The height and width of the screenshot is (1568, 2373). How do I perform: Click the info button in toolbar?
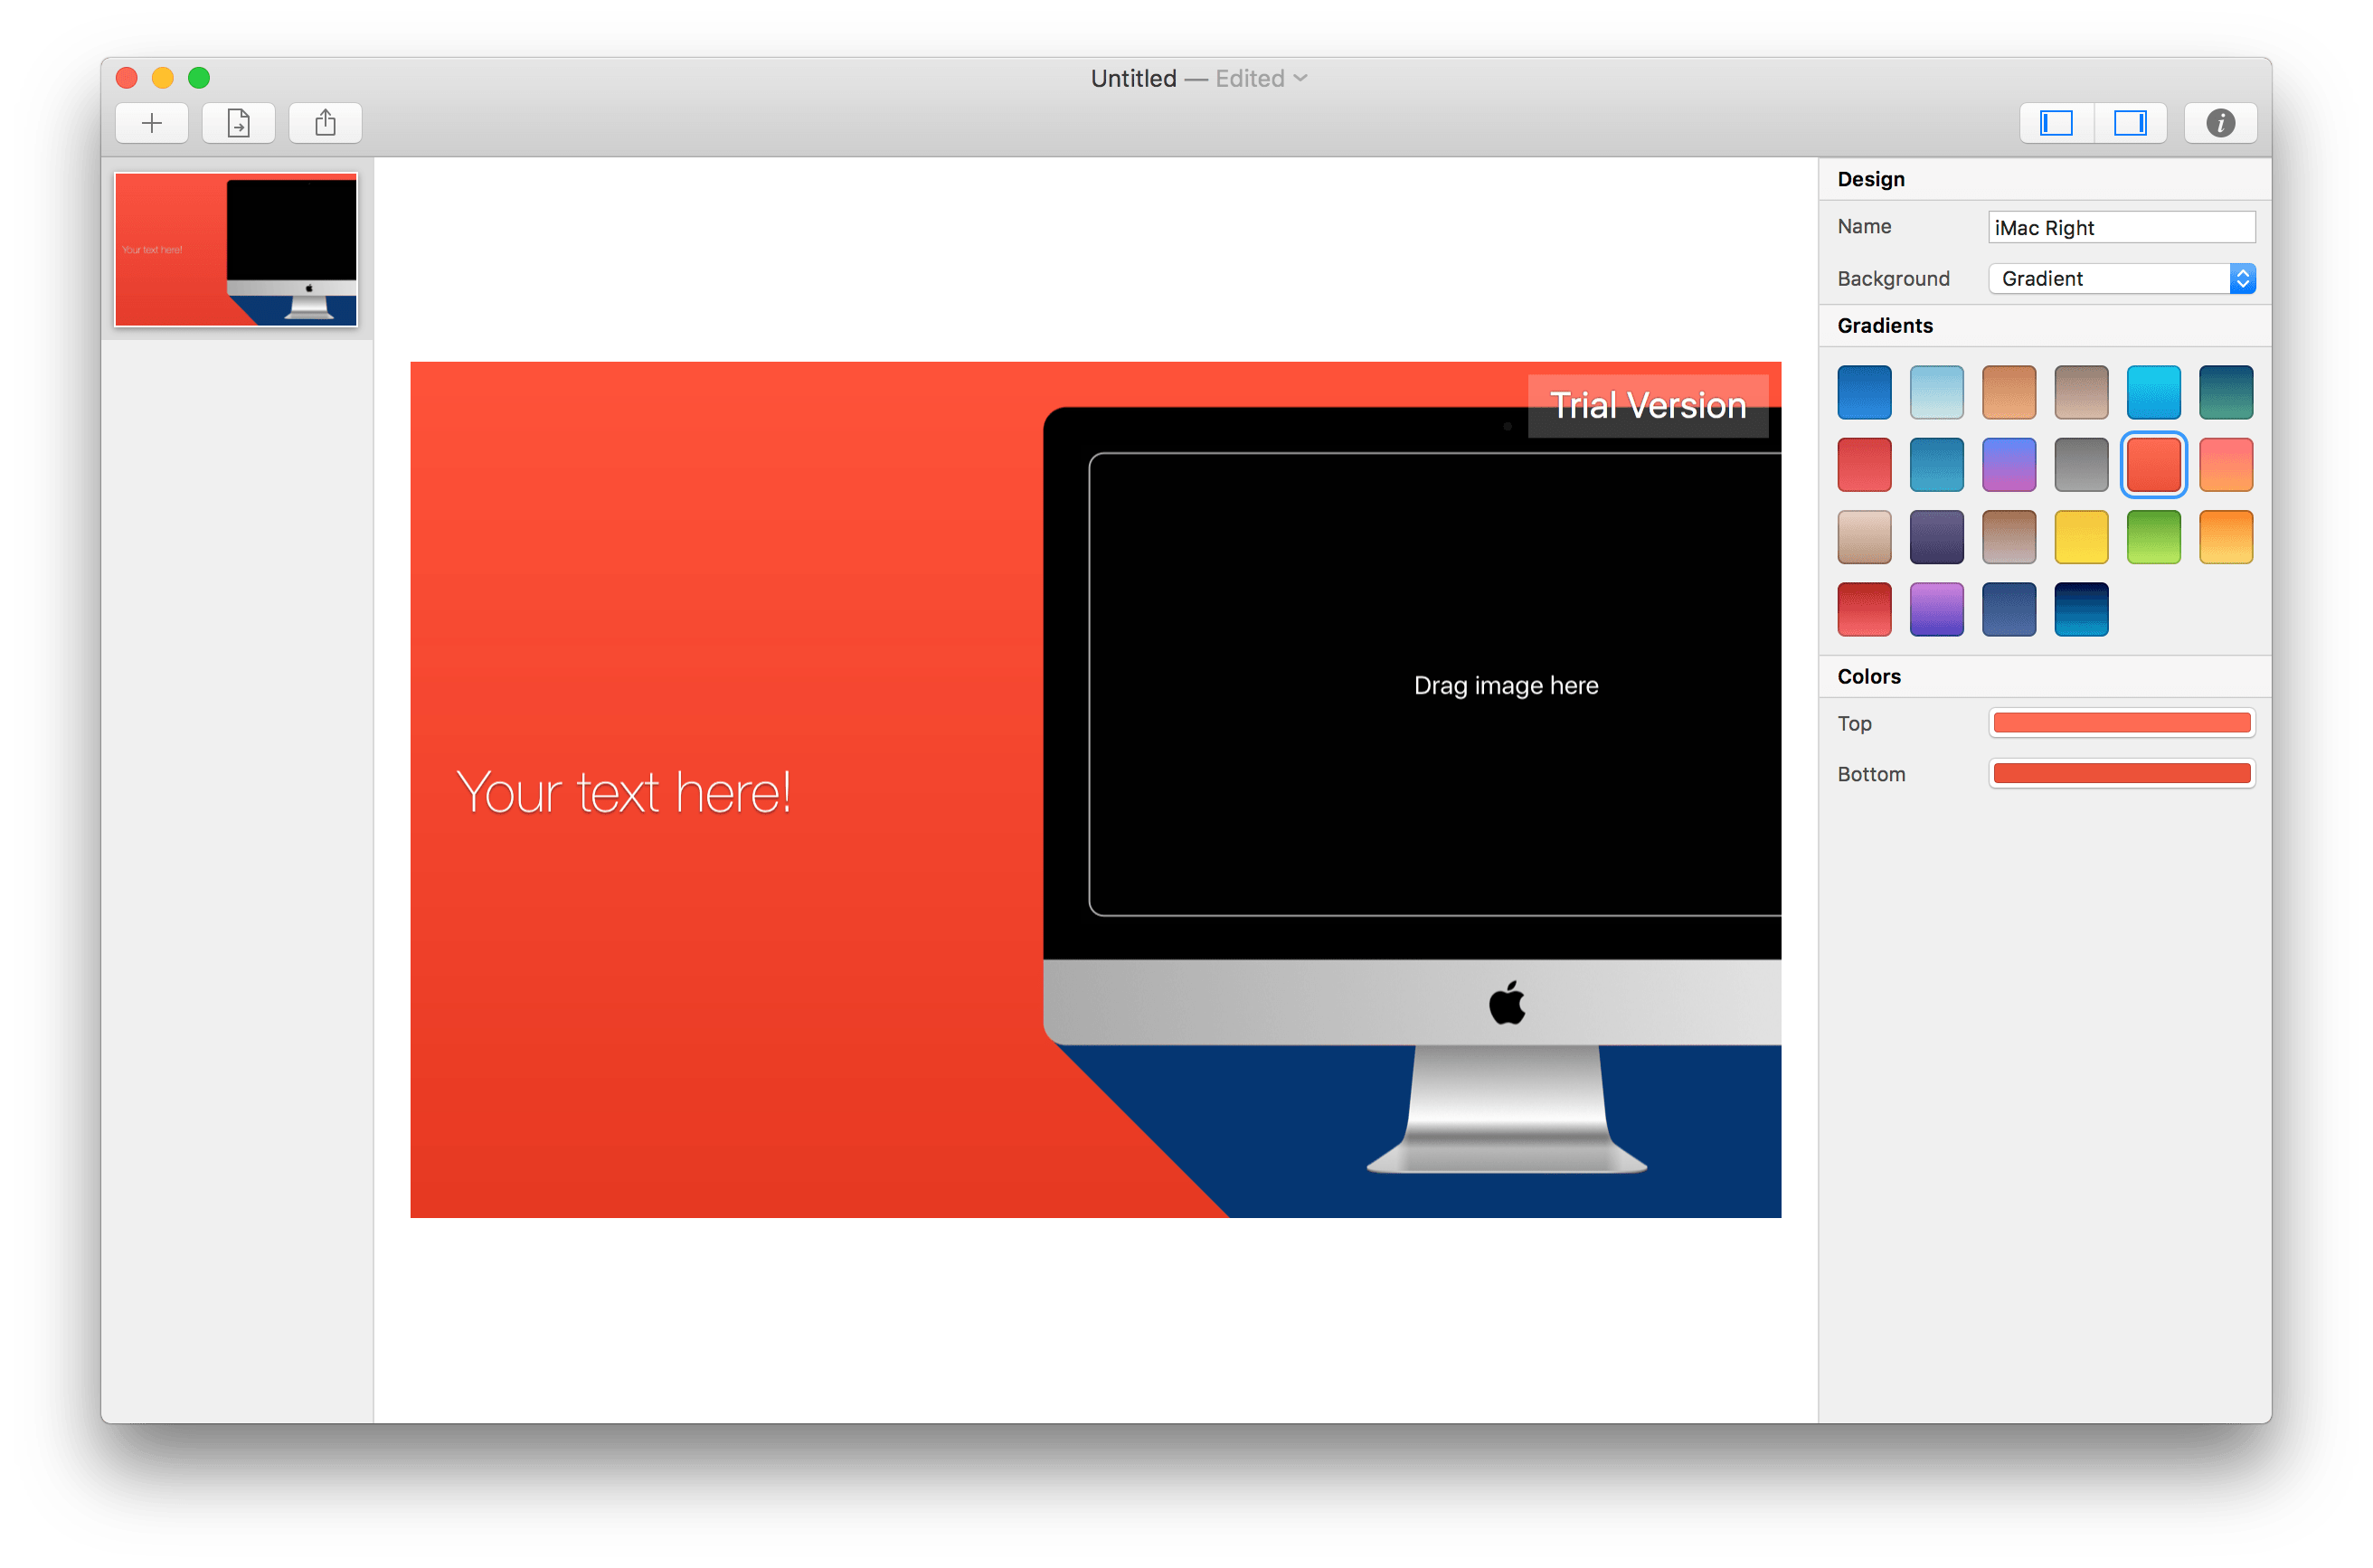[x=2220, y=123]
